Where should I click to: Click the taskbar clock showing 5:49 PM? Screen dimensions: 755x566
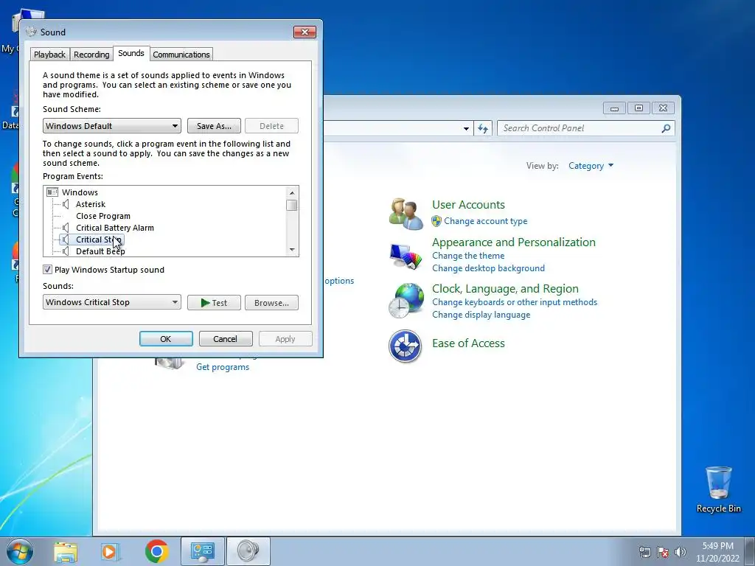click(x=717, y=551)
